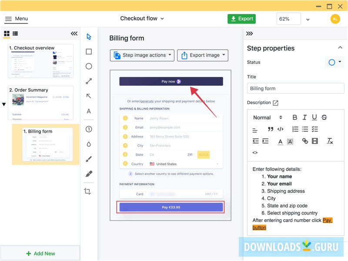Open the AL user avatar menu
This screenshot has width=348, height=261.
point(335,19)
